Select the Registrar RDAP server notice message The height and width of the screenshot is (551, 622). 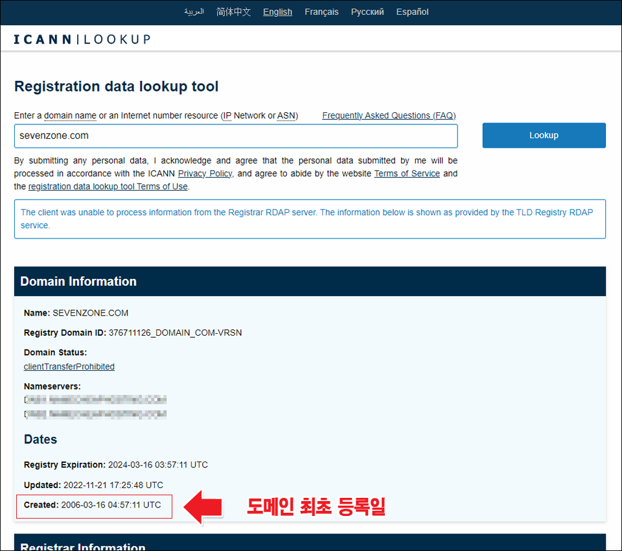point(310,218)
